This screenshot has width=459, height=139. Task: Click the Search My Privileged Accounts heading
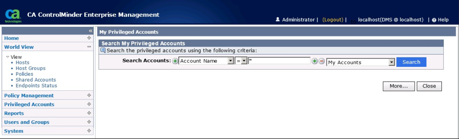click(x=144, y=43)
